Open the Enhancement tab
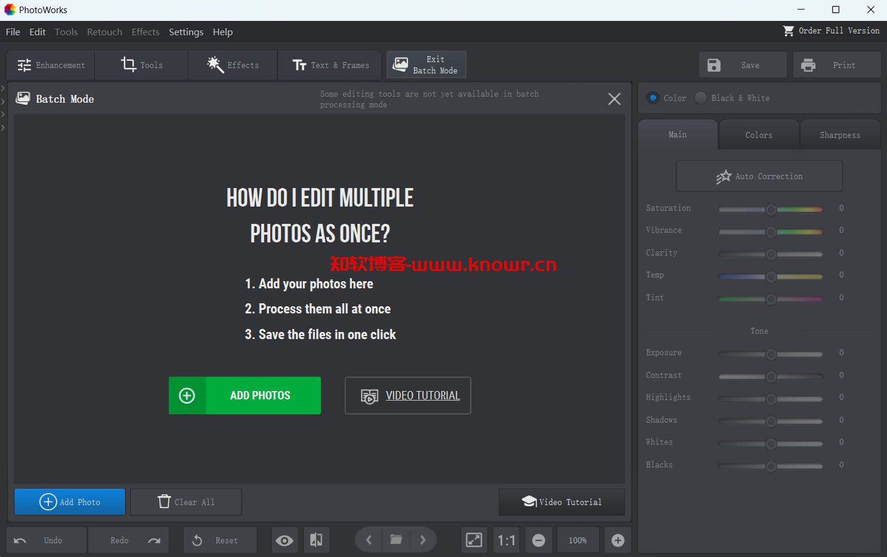 coord(51,65)
